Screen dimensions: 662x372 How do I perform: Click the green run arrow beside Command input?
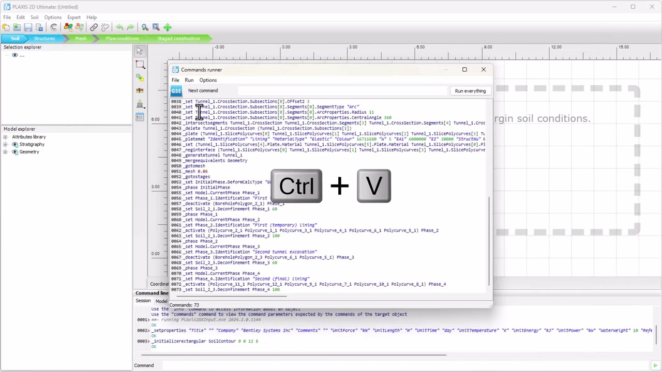[655, 366]
